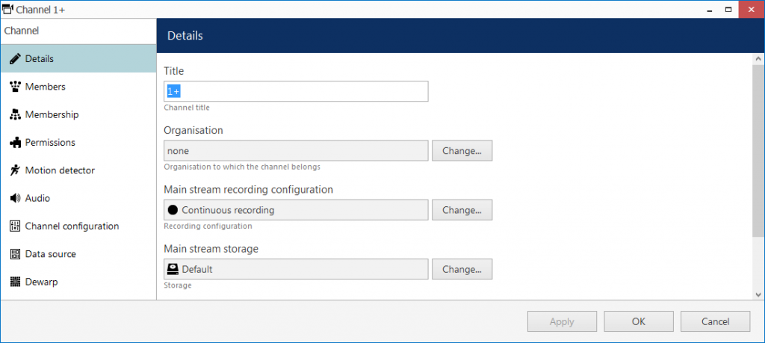This screenshot has height=343, width=765.
Task: Click the Dewarp grid icon
Action: [x=15, y=282]
